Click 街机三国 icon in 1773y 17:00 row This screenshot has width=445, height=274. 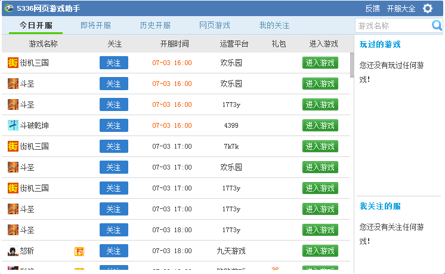coord(13,188)
